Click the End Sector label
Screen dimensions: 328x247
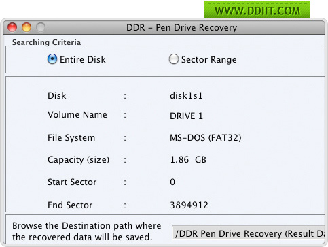(70, 205)
